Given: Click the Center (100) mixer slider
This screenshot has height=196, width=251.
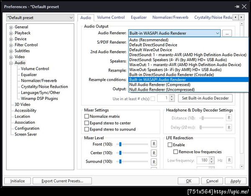Looking at the screenshot, I should tap(132, 153).
